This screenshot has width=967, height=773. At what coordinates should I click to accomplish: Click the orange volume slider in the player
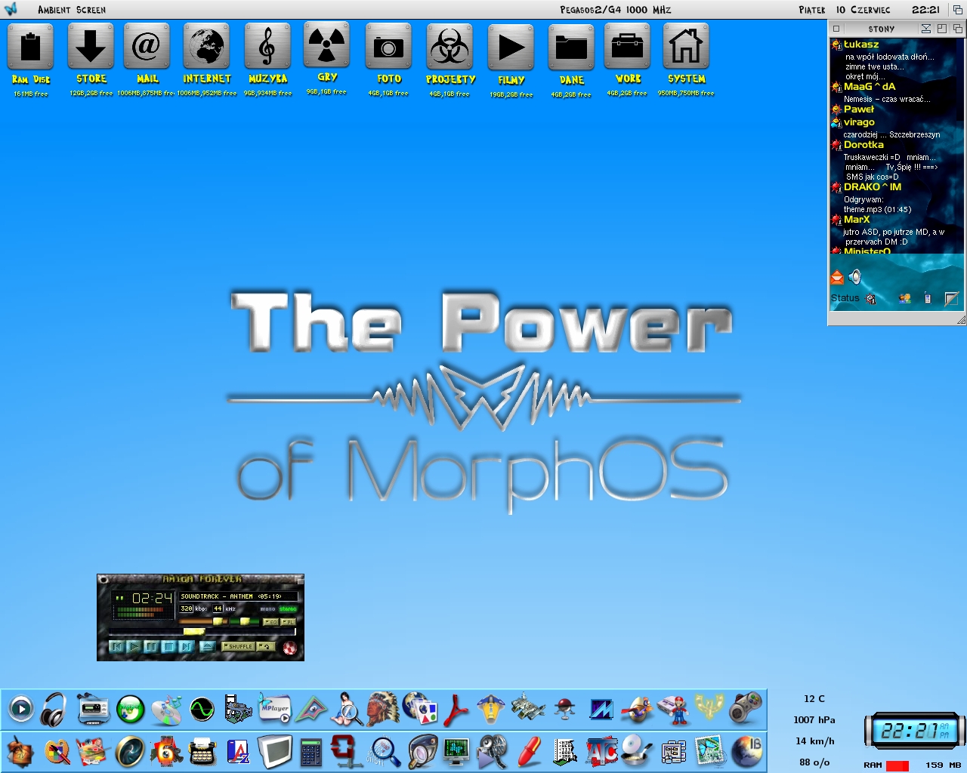click(203, 622)
